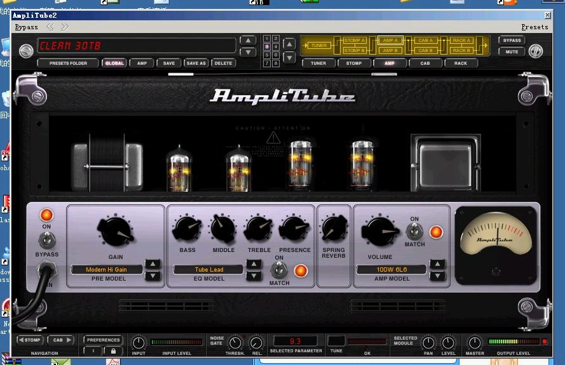
Task: Select preset slot 2
Action: [275, 39]
